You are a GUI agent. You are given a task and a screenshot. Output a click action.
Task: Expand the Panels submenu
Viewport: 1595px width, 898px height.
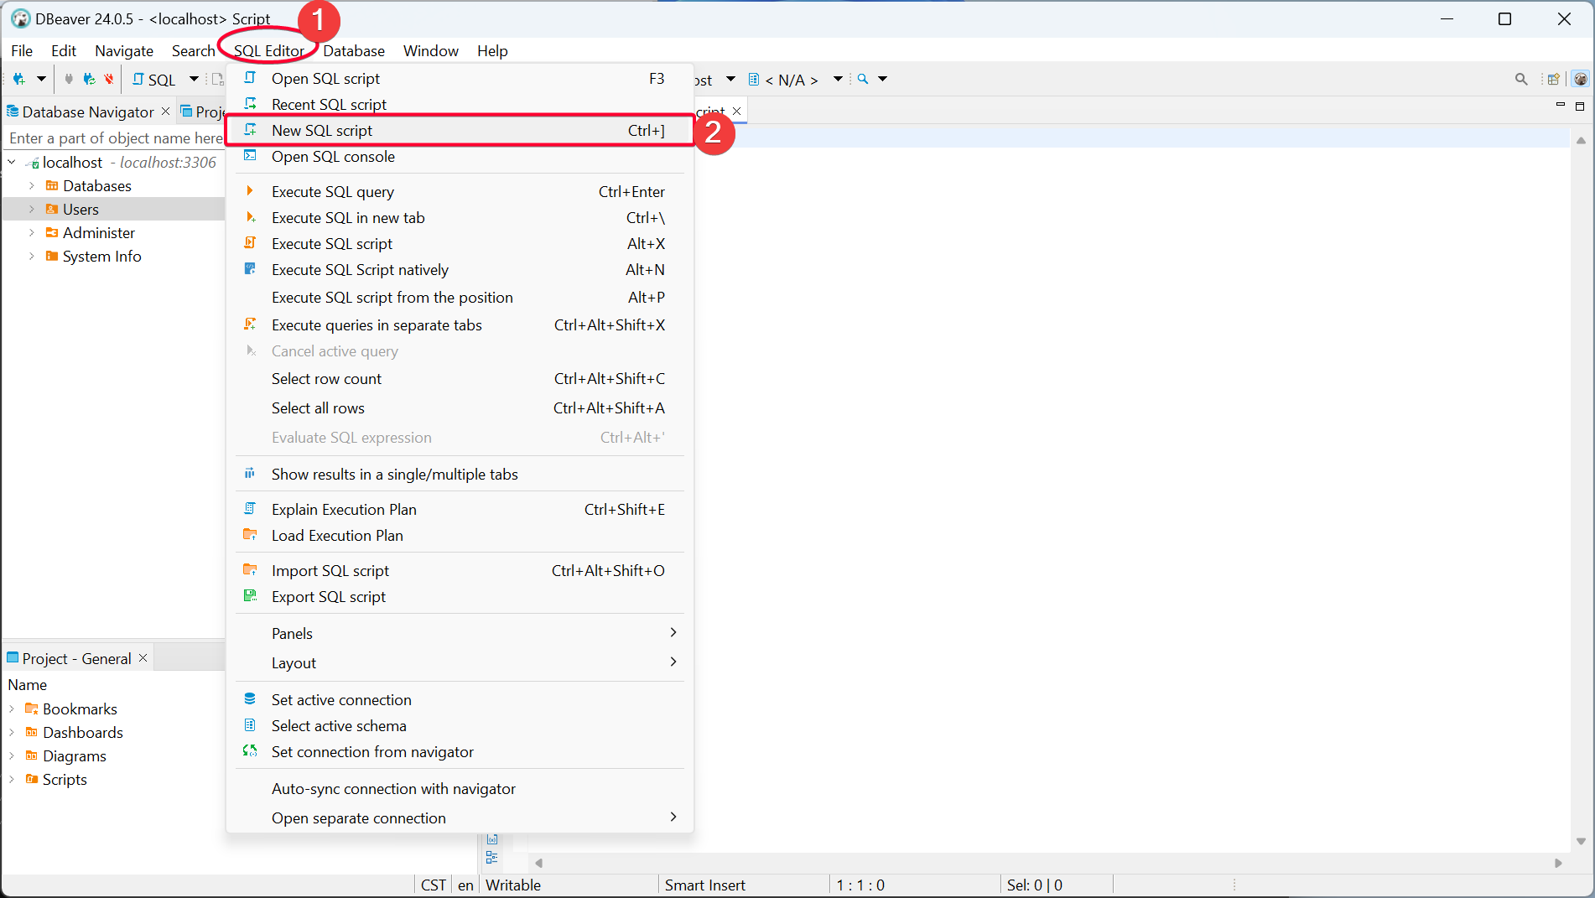(460, 633)
